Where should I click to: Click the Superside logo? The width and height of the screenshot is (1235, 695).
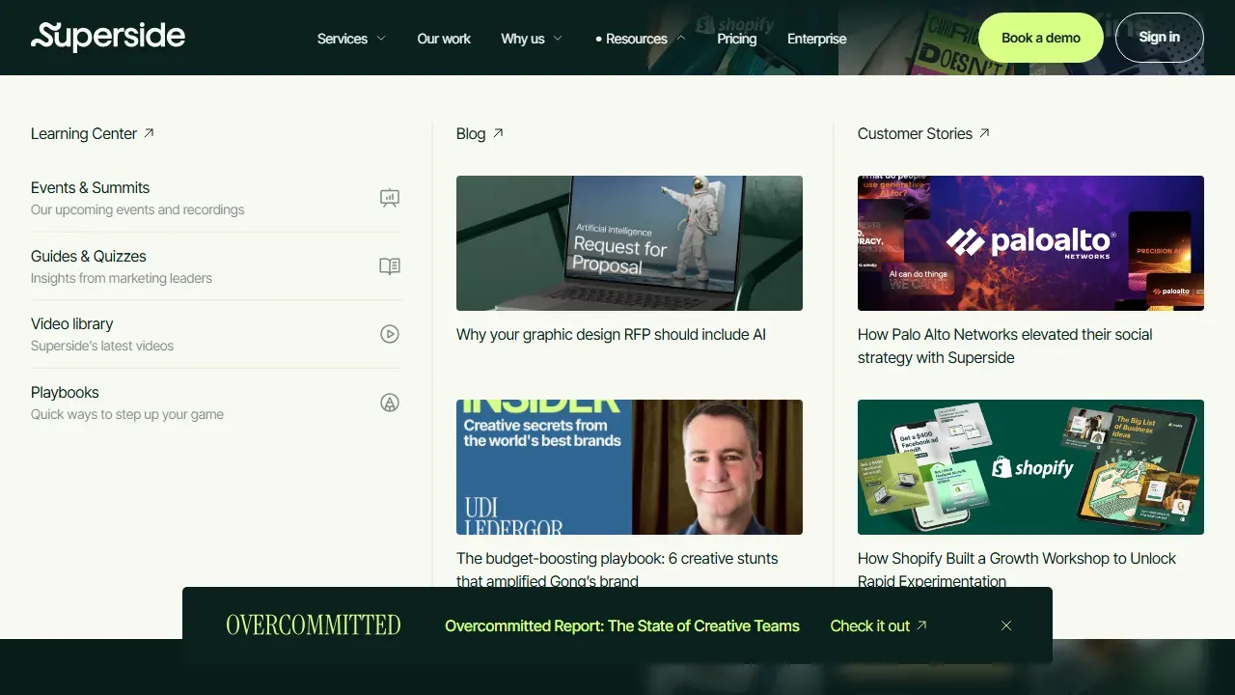[x=108, y=37]
